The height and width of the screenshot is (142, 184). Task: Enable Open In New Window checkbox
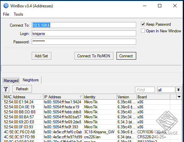point(143,31)
